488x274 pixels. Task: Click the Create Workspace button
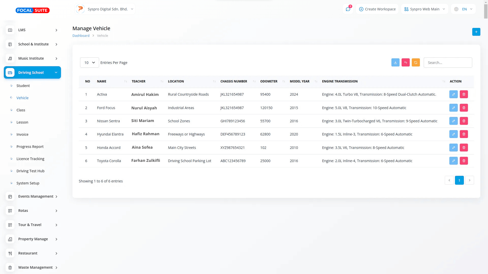[377, 9]
